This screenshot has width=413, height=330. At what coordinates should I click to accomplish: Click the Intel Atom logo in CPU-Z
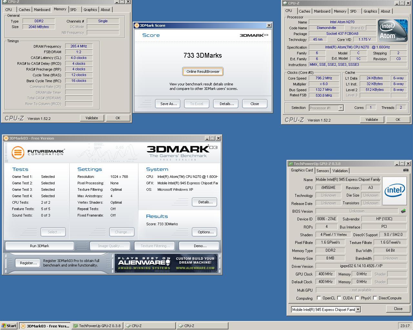(x=393, y=31)
